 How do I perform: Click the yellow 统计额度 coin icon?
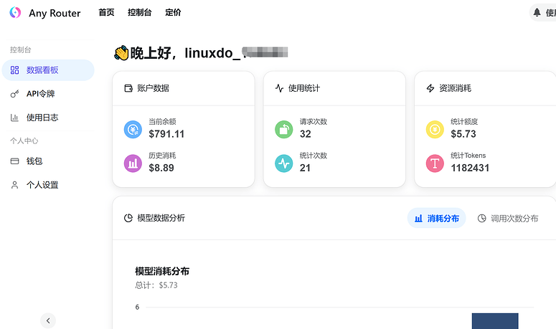[x=435, y=130]
